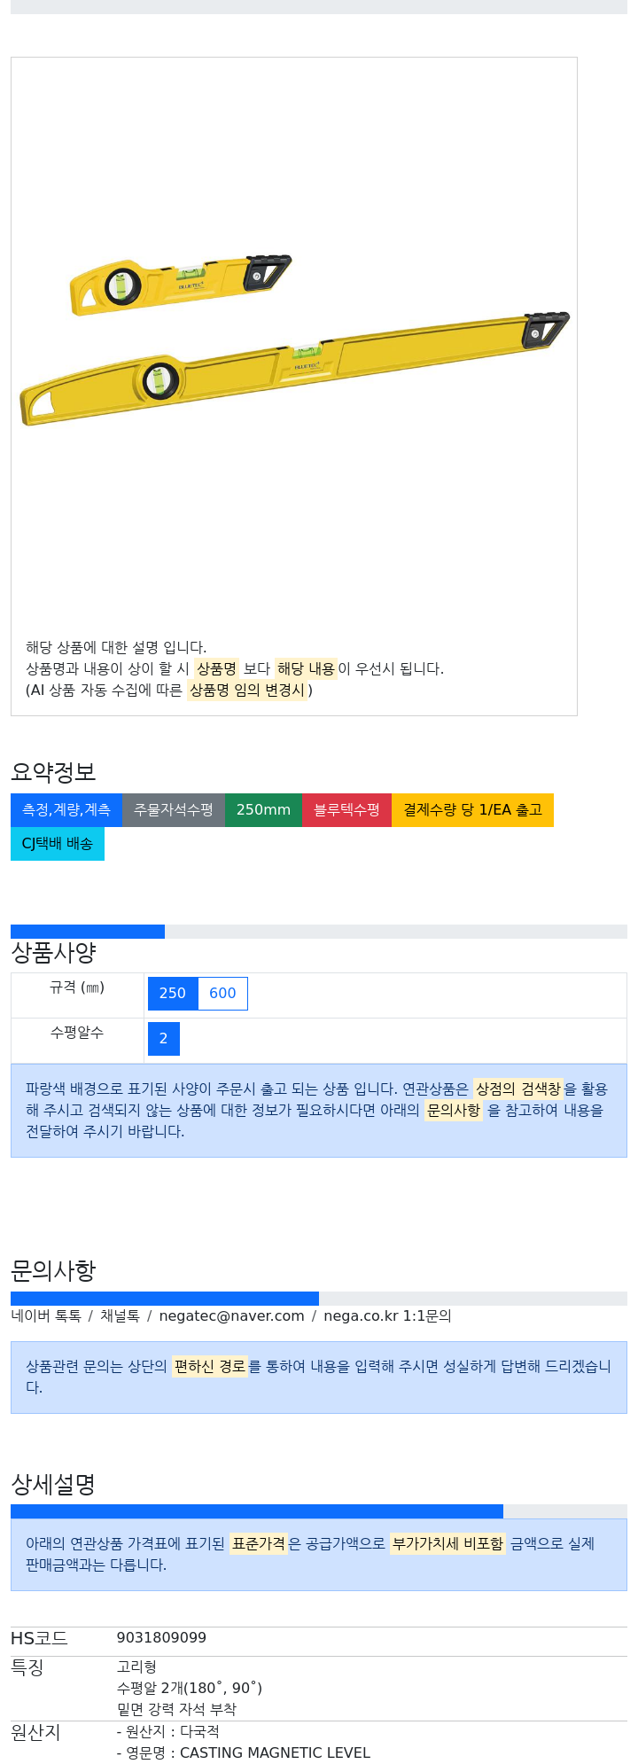Select the 600 size option
This screenshot has width=638, height=1764.
pos(222,994)
